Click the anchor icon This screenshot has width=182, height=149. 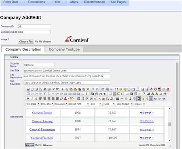tap(130, 99)
